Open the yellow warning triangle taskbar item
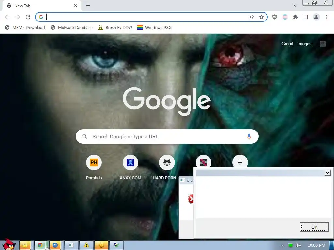Viewport: 334px width, 250px height. pyautogui.click(x=86, y=245)
